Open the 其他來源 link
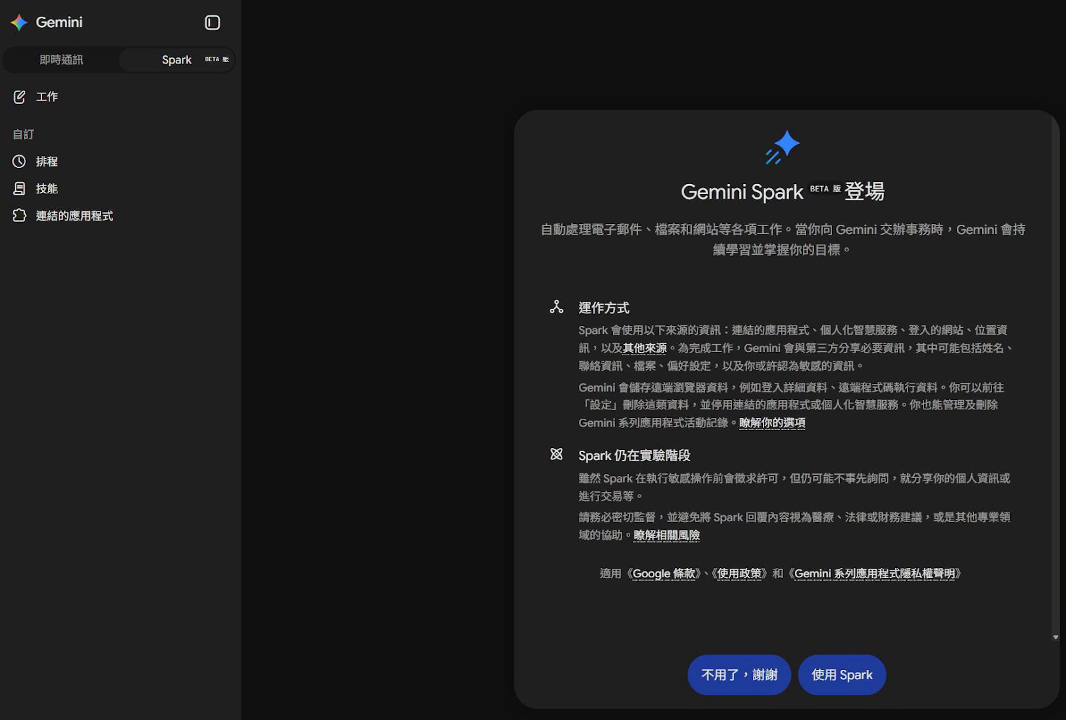This screenshot has width=1066, height=720. [x=645, y=348]
